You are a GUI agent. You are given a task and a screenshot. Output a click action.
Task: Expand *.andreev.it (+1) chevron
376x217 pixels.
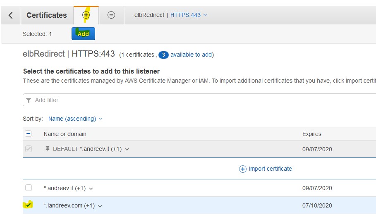coord(91,188)
